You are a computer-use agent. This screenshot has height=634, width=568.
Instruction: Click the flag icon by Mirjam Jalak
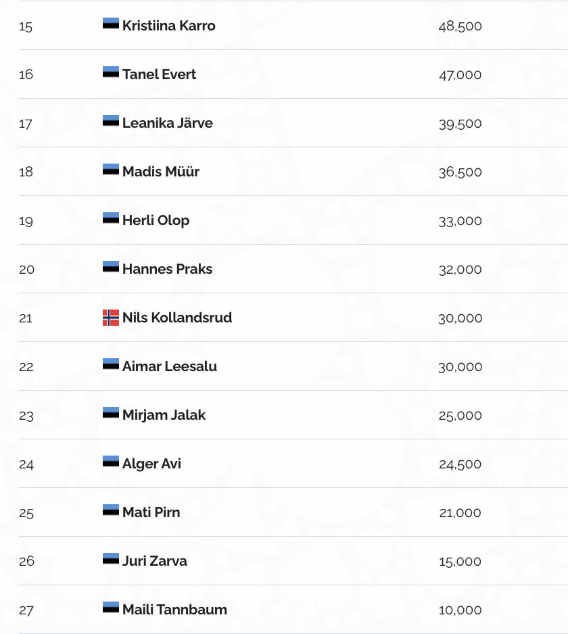click(111, 414)
